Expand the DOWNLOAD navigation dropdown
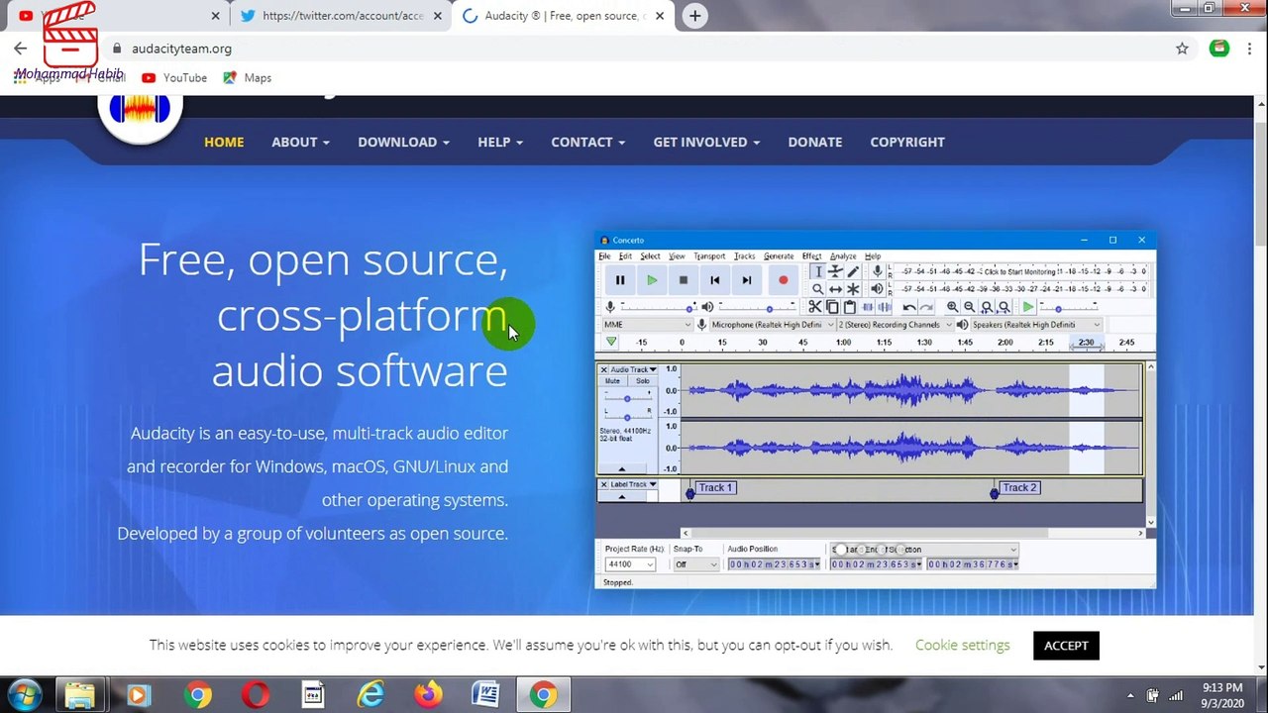 coord(403,142)
